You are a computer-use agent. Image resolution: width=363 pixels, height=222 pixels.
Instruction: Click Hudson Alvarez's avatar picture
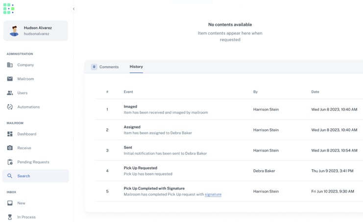click(x=14, y=31)
